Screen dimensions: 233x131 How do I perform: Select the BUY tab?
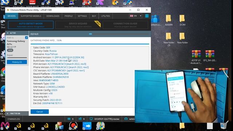pos(94,16)
